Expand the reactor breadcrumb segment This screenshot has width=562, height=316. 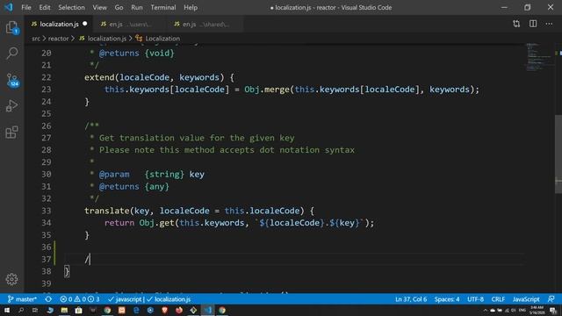(58, 39)
